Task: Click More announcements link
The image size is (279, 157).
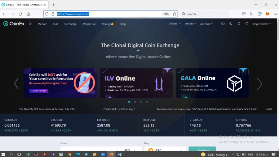Action: point(269,109)
